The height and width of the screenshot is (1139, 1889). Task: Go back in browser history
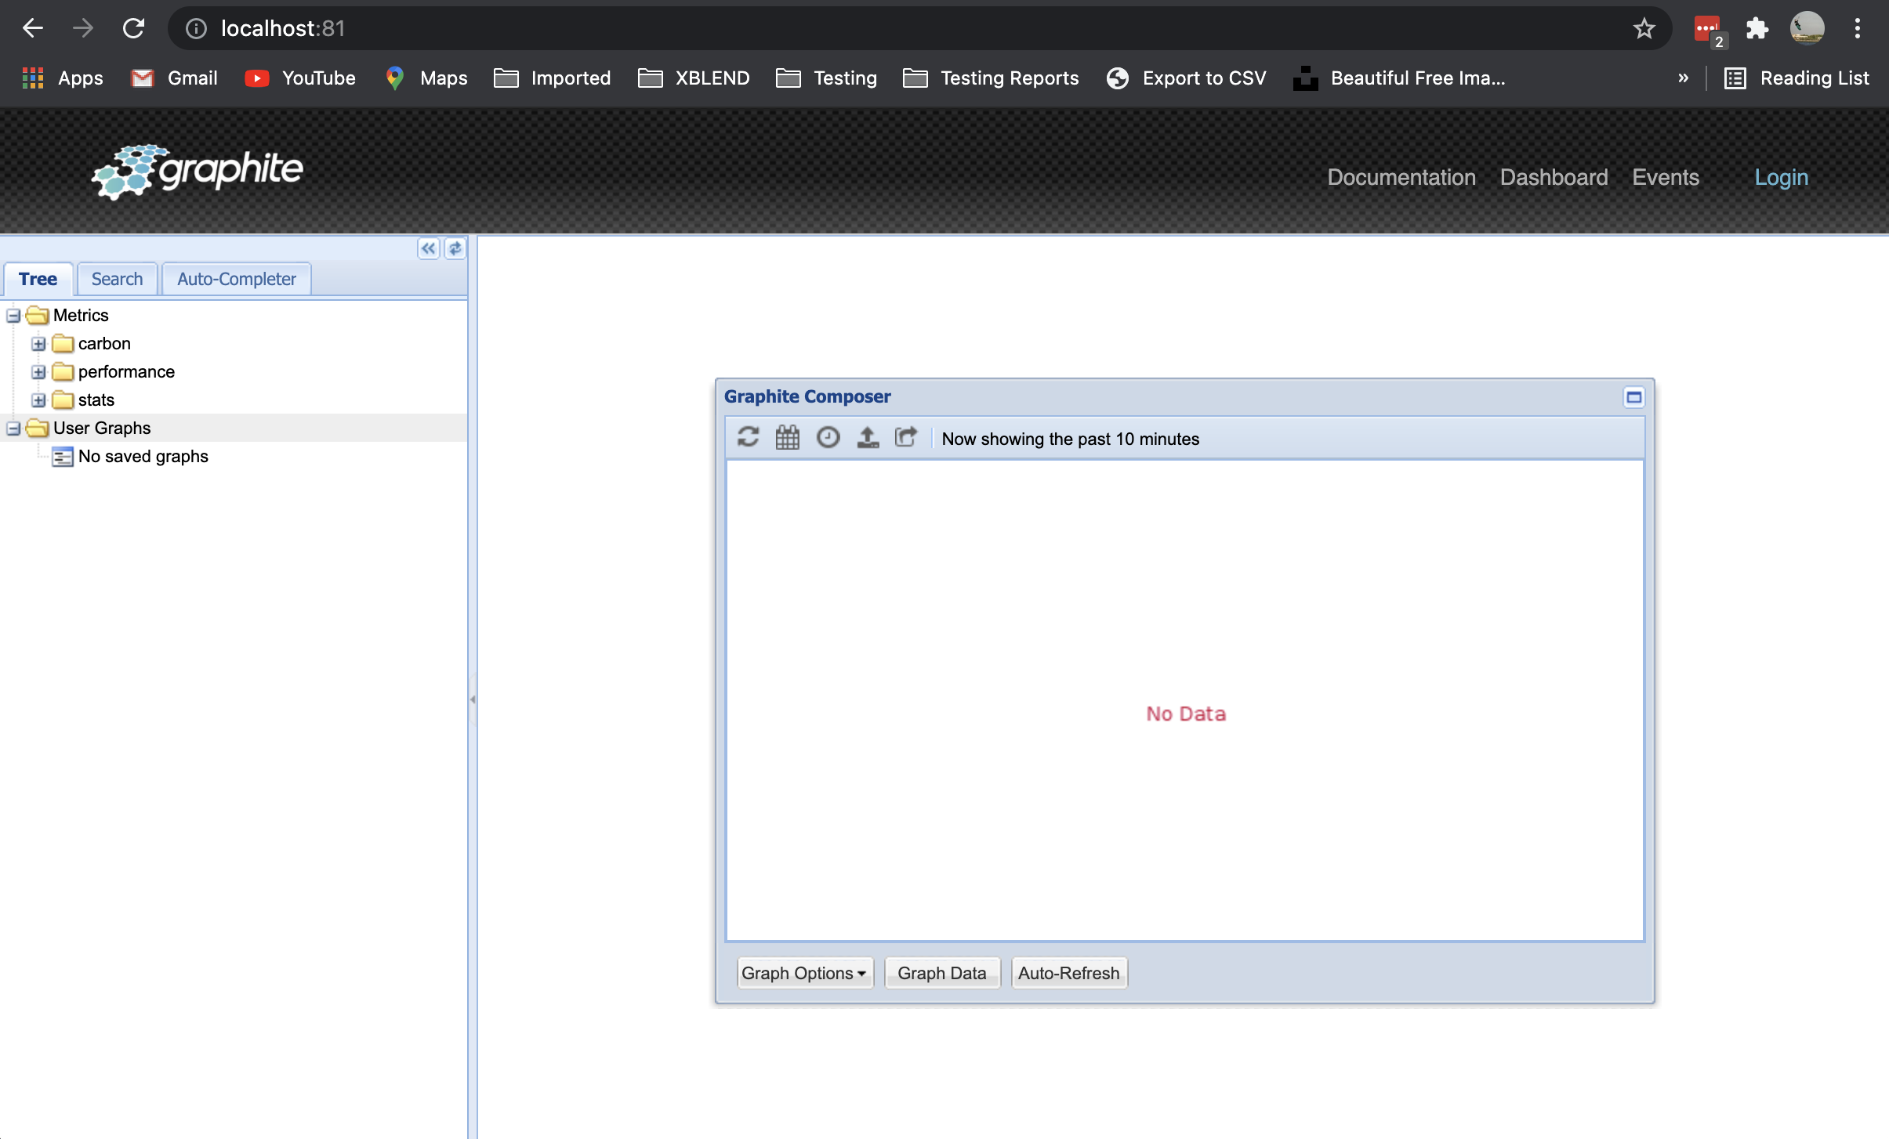33,29
